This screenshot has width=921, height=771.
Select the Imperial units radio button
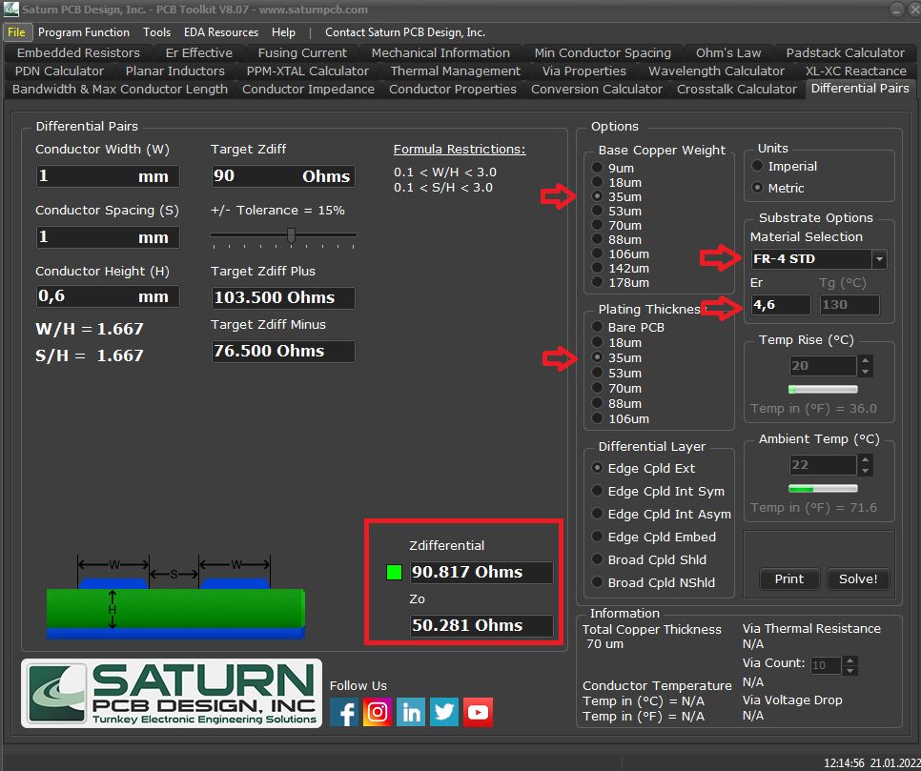coord(759,166)
